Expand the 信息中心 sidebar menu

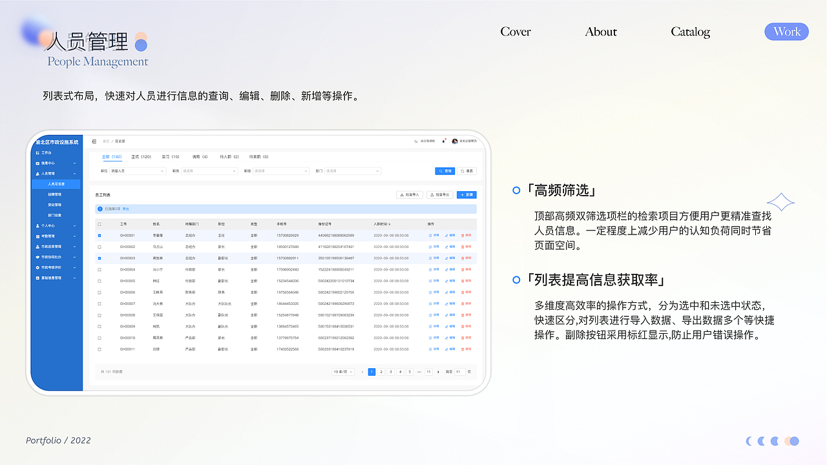(x=74, y=163)
